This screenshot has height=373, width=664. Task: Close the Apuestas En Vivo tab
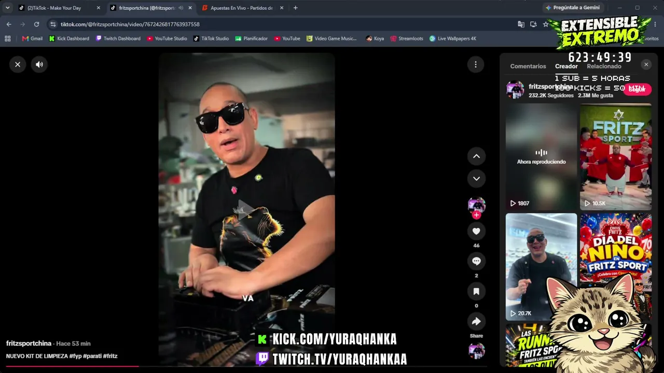click(282, 8)
